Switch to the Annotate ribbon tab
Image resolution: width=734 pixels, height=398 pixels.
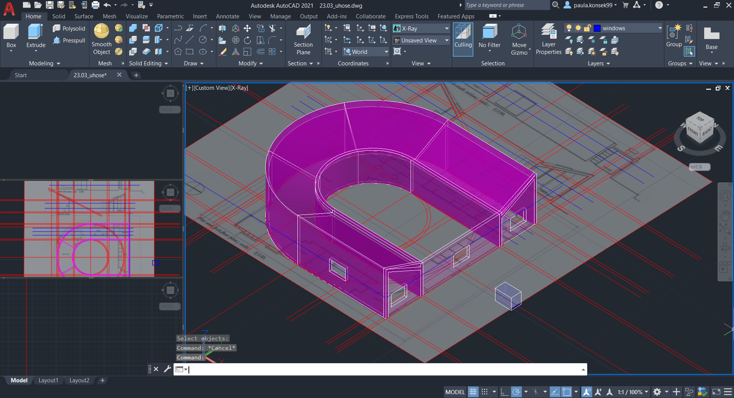(227, 16)
